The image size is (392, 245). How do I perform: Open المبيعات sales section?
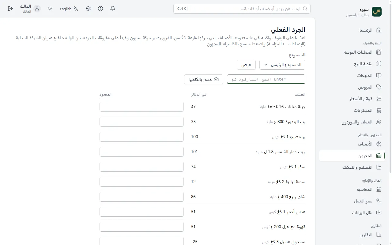click(352, 75)
